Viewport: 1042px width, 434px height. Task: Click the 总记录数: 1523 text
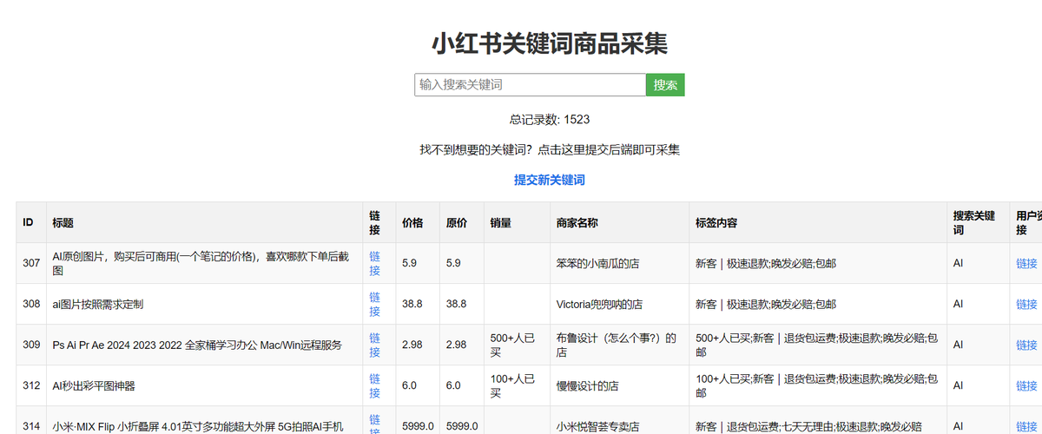tap(550, 119)
